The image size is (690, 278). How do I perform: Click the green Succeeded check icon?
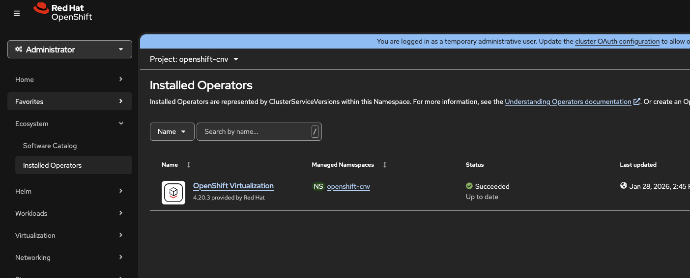click(x=469, y=186)
